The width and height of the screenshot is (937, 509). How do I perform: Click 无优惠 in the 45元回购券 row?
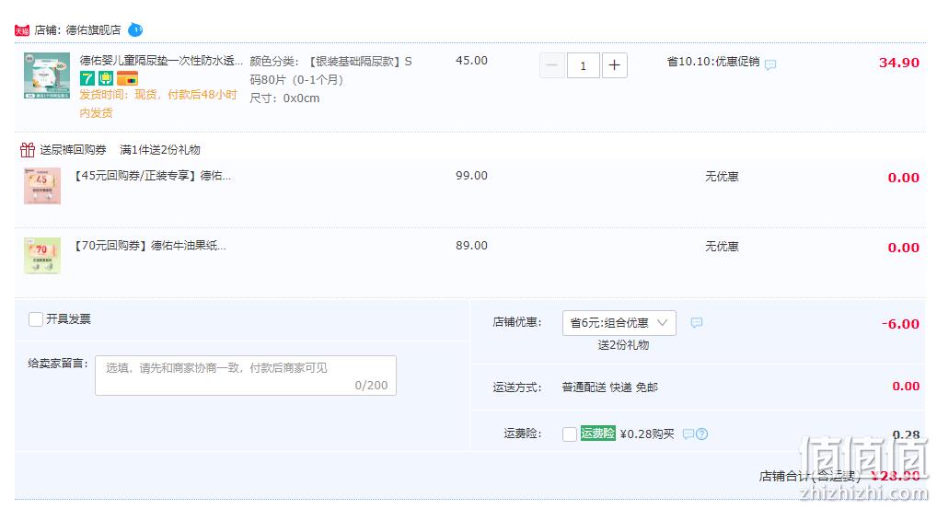[722, 176]
